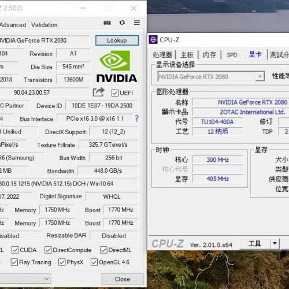Open the 内存 tab in CPU-Z

[x=209, y=55]
